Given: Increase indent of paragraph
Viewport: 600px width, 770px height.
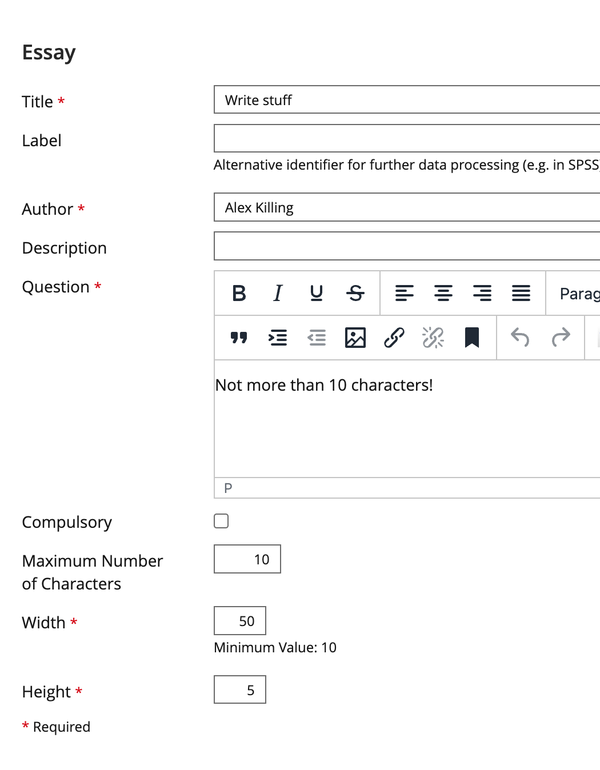Looking at the screenshot, I should [278, 338].
